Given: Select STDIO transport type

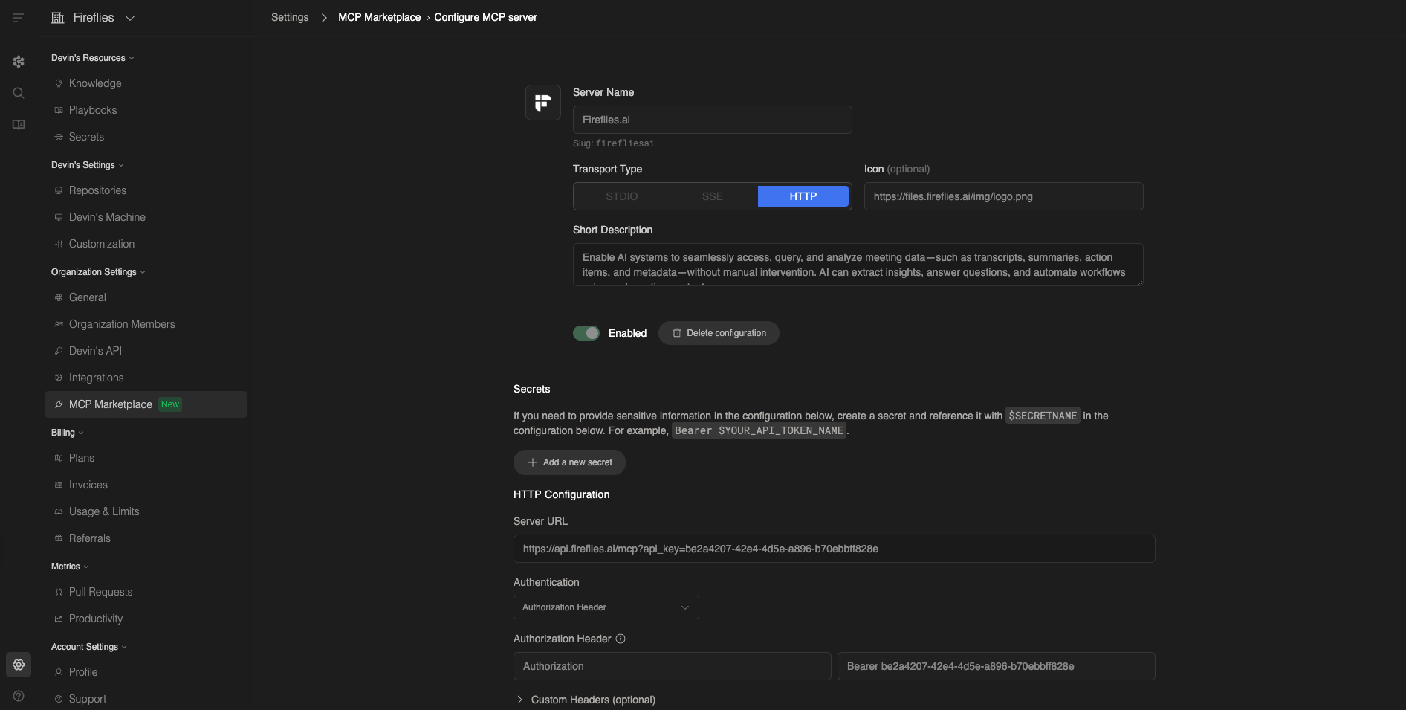Looking at the screenshot, I should pyautogui.click(x=621, y=196).
